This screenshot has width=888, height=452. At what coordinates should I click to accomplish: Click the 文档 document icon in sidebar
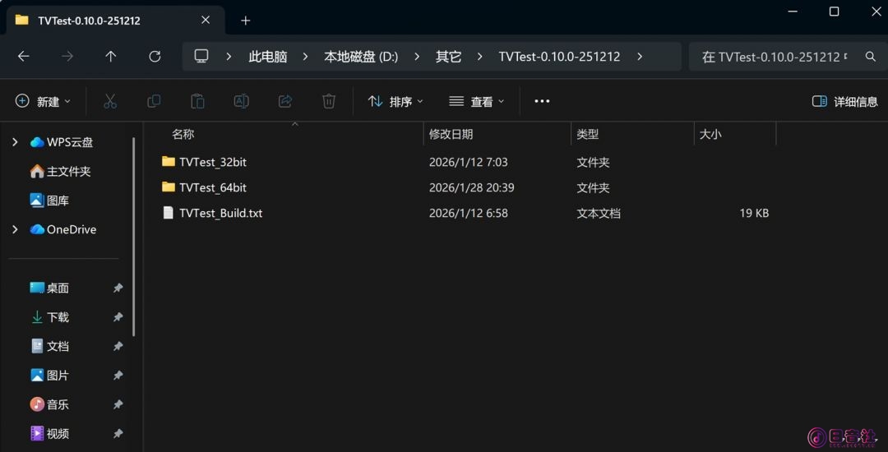click(37, 346)
